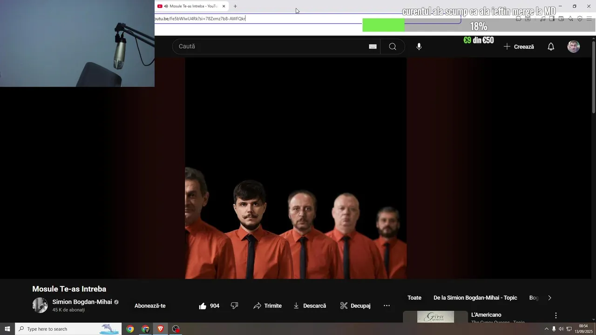
Task: Open options menu for L'Americano video
Action: point(555,315)
